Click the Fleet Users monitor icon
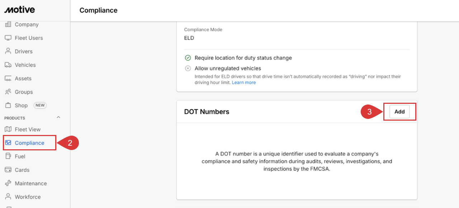The image size is (459, 208). pos(8,38)
